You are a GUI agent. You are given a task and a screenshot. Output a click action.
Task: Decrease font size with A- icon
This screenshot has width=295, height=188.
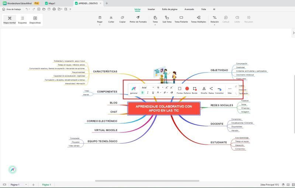coord(171,88)
